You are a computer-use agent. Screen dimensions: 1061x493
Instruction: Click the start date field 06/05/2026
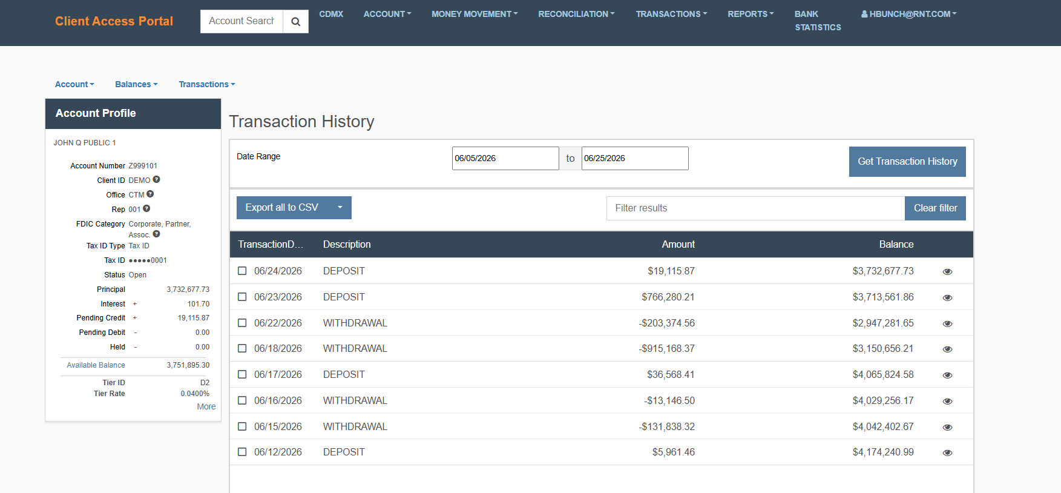pyautogui.click(x=505, y=158)
